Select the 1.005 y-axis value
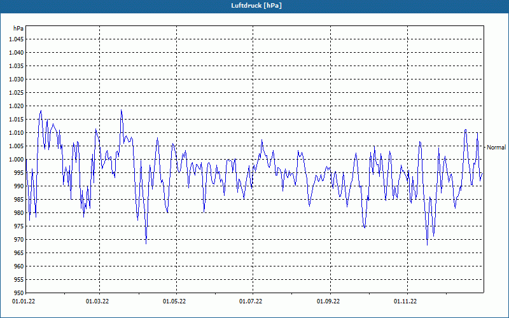 [x=17, y=146]
